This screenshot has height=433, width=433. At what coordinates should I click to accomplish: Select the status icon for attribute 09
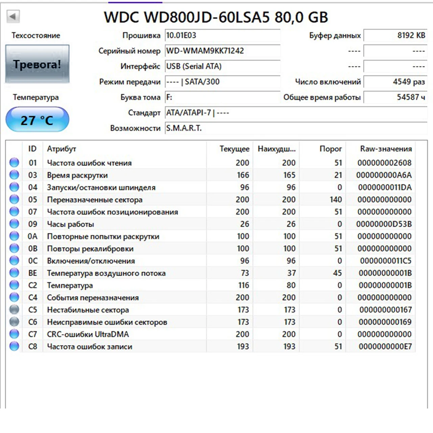14,224
